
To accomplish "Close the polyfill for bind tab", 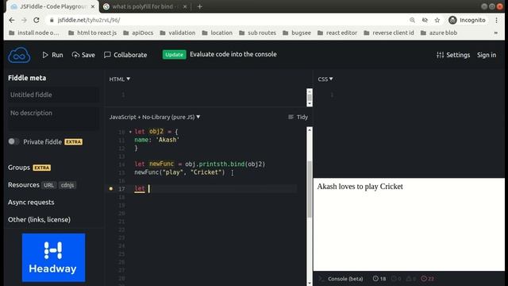I will click(x=185, y=6).
